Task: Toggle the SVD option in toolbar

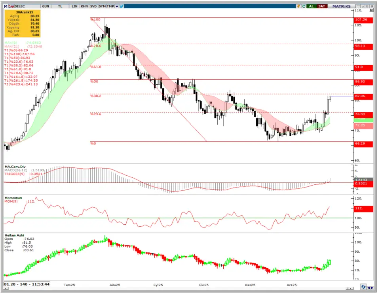Action: point(93,6)
